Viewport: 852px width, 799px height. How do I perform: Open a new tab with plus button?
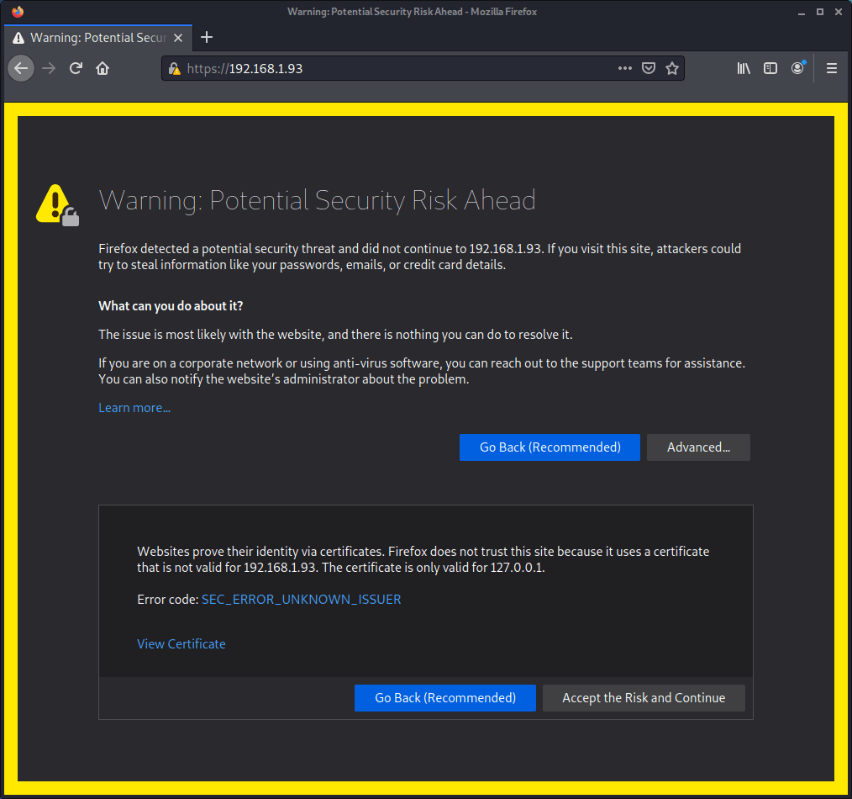207,38
